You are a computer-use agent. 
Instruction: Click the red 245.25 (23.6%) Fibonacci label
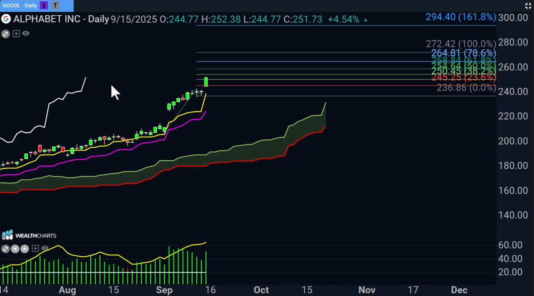(463, 78)
